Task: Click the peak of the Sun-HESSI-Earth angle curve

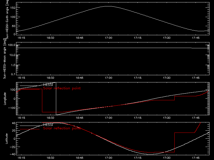Action: point(109,6)
